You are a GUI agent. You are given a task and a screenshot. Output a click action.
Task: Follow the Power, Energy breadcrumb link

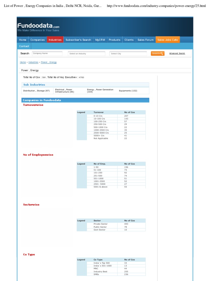(49, 62)
